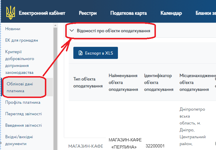216x150 pixels.
Task: Click the sidebar scrollbar up arrow
Action: (x=55, y=26)
